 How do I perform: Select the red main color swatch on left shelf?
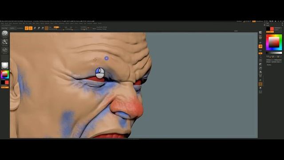(x=7, y=83)
